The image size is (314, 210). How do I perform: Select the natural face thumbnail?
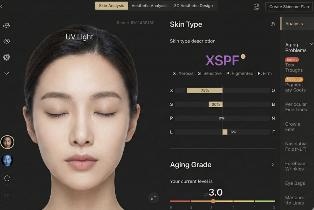[7, 142]
